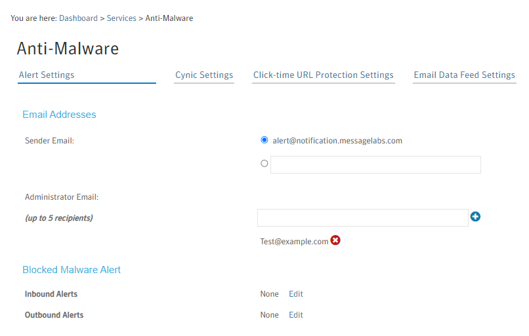Edit the Inbound Alerts setting

tap(296, 294)
